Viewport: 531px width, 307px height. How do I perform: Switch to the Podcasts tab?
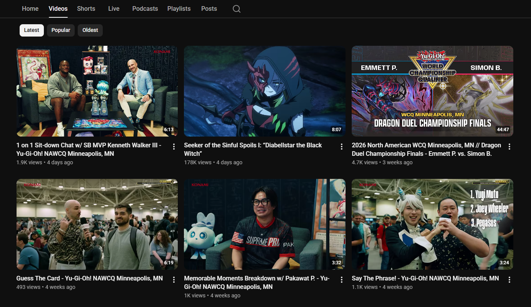145,8
